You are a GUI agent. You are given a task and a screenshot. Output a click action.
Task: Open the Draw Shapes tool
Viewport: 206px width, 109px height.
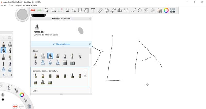click(x=146, y=10)
